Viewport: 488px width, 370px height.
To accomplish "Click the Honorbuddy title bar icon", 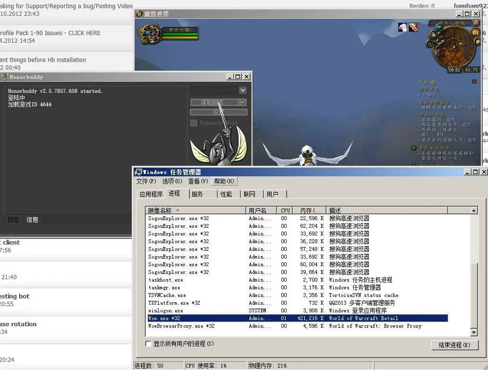I will click(4, 77).
